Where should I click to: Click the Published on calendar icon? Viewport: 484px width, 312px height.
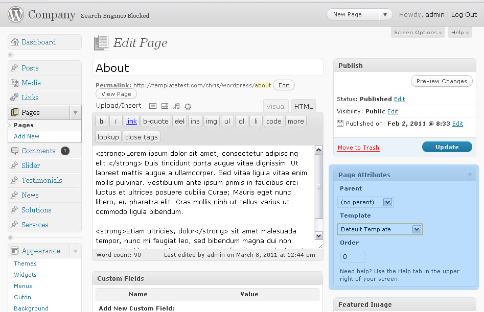coord(340,124)
